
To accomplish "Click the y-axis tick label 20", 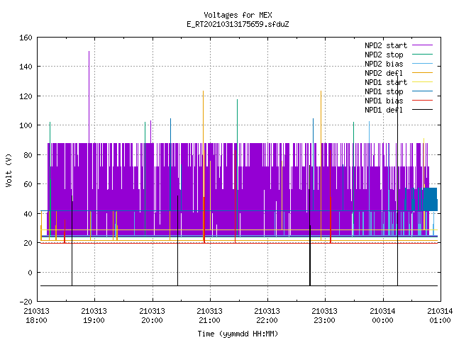I will click(x=28, y=243).
